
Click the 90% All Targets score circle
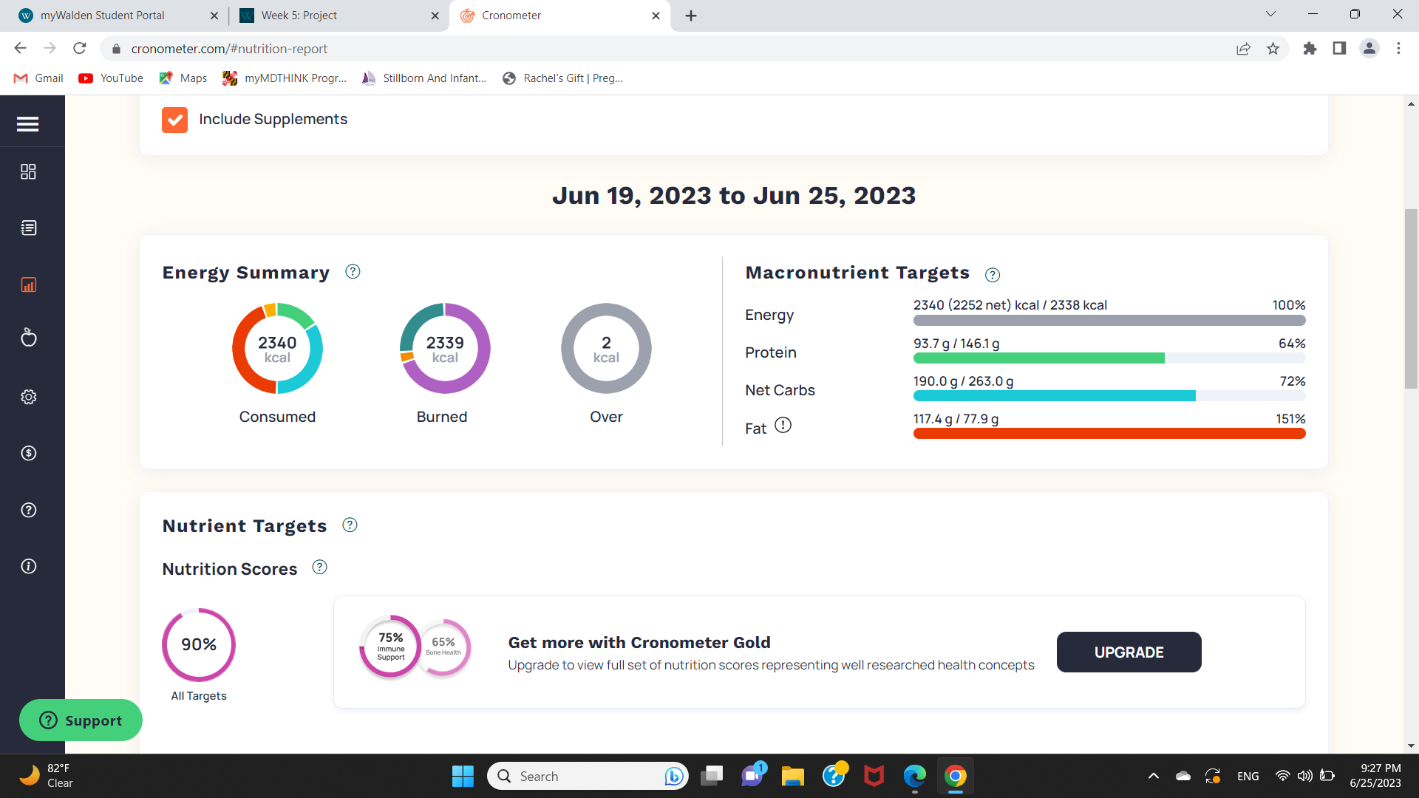pyautogui.click(x=199, y=645)
